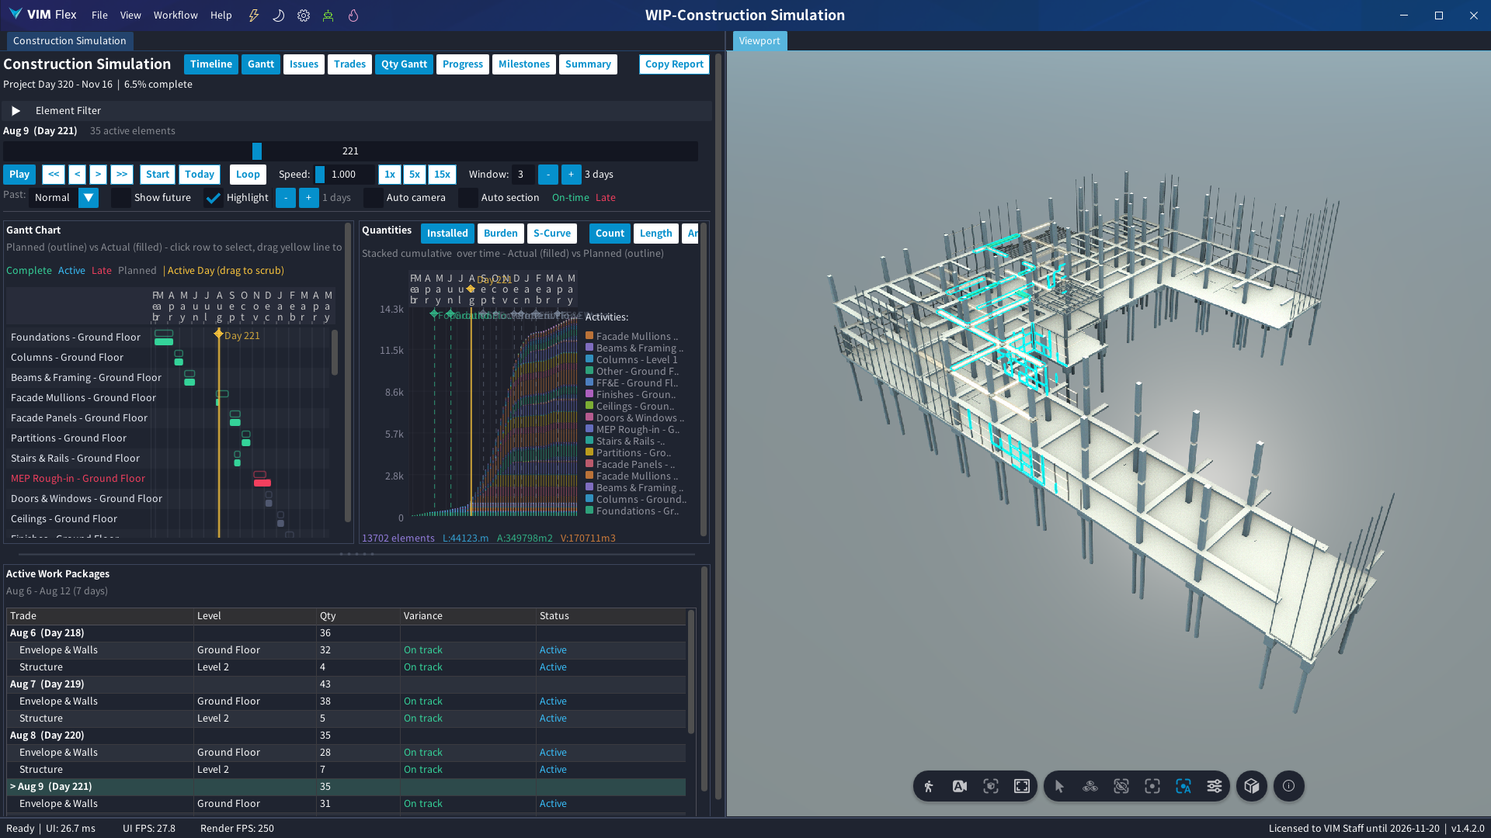
Task: Click the pink flame icon
Action: click(353, 16)
